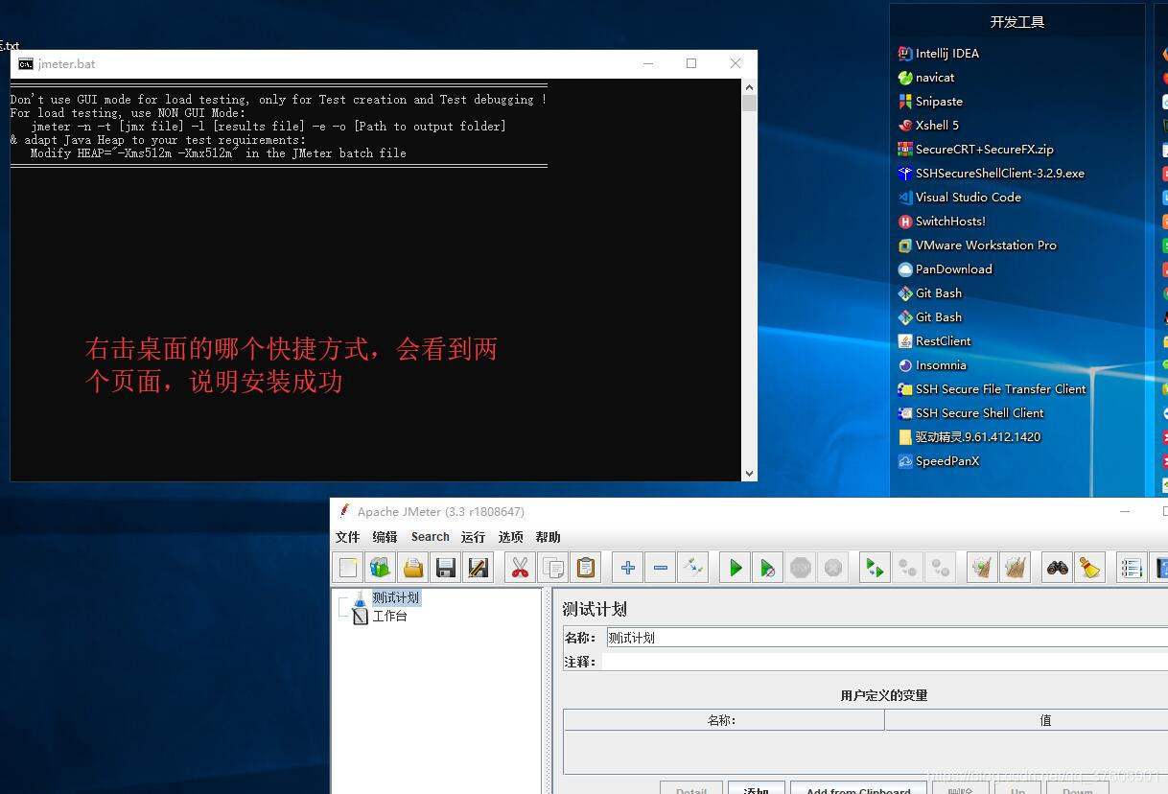Open Visual Studio Code shortcut
The width and height of the screenshot is (1168, 794).
[x=959, y=198]
